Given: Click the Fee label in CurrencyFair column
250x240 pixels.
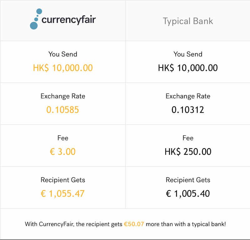Looking at the screenshot, I should pos(63,138).
